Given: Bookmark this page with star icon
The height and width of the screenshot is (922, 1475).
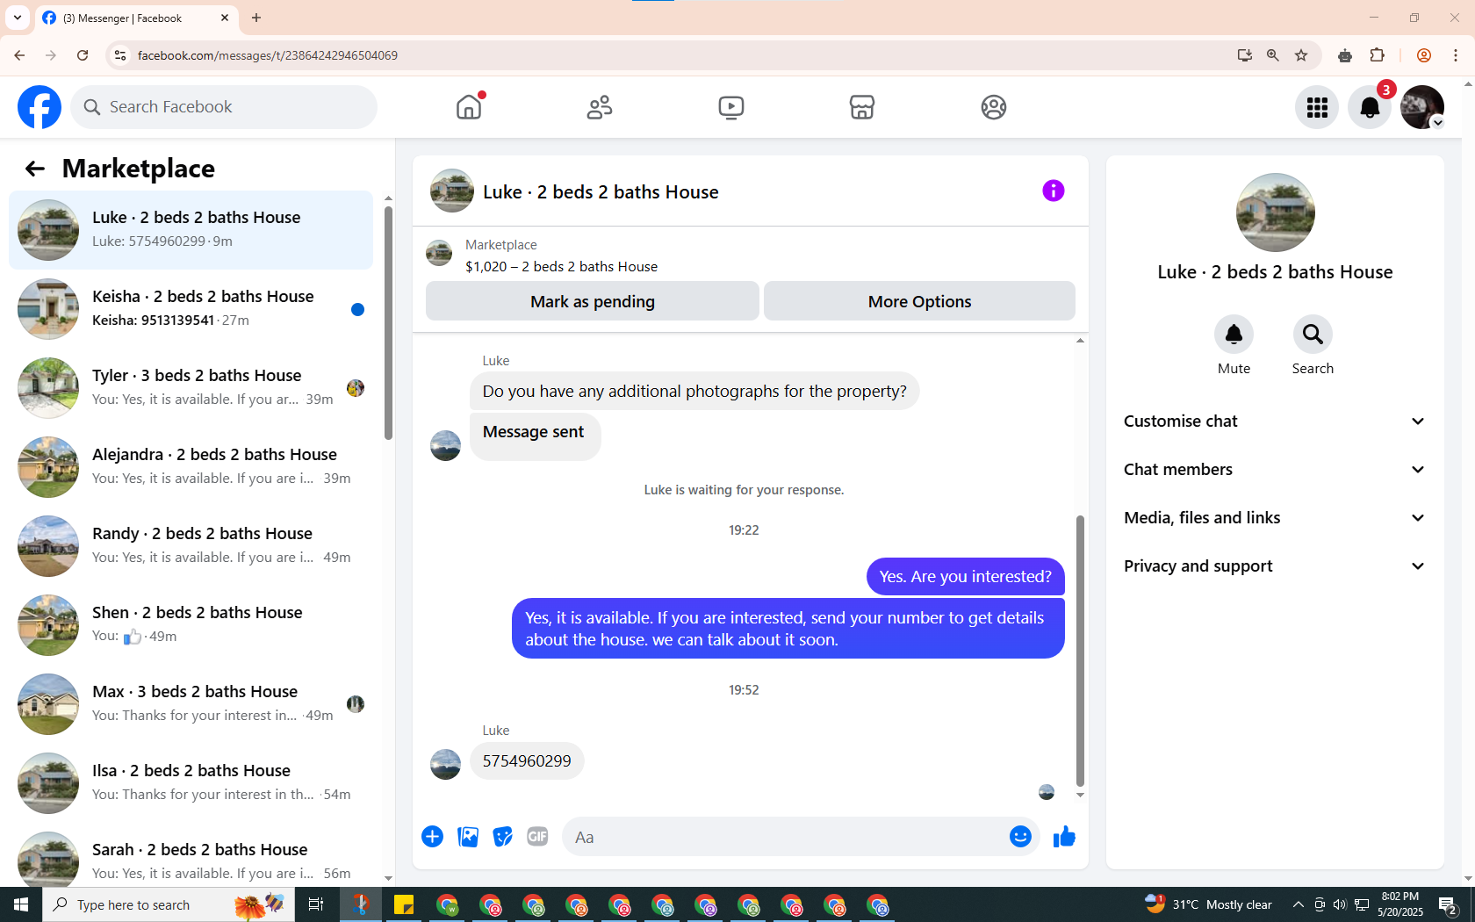Looking at the screenshot, I should coord(1301,55).
